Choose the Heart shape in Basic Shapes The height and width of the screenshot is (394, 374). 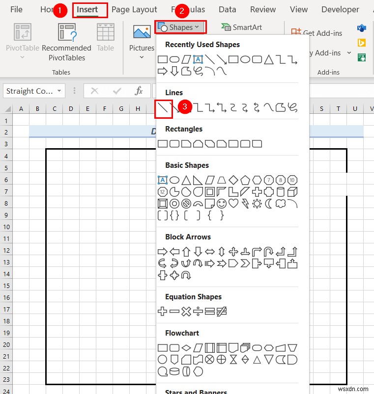click(x=233, y=204)
